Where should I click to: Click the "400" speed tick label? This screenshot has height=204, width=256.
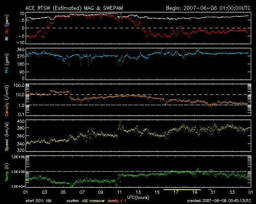coord(21,122)
